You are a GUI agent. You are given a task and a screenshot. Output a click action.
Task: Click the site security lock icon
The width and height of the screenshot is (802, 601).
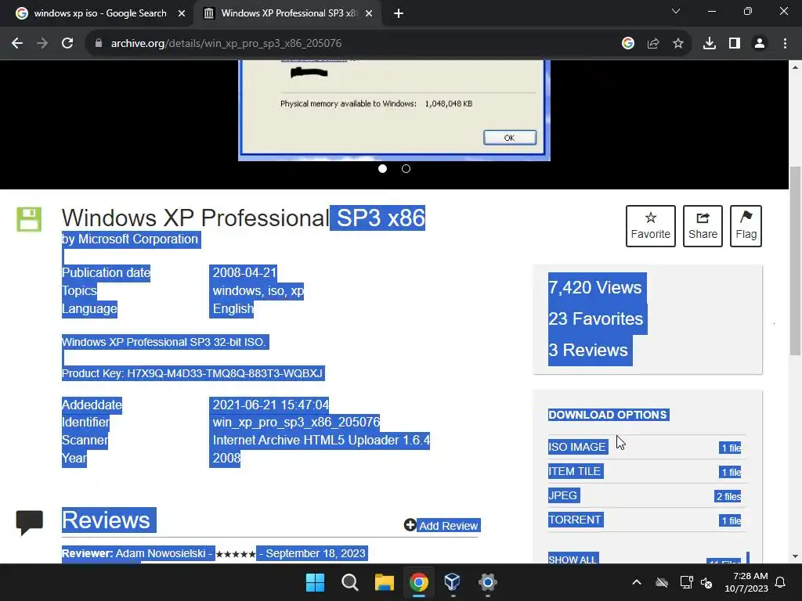99,44
